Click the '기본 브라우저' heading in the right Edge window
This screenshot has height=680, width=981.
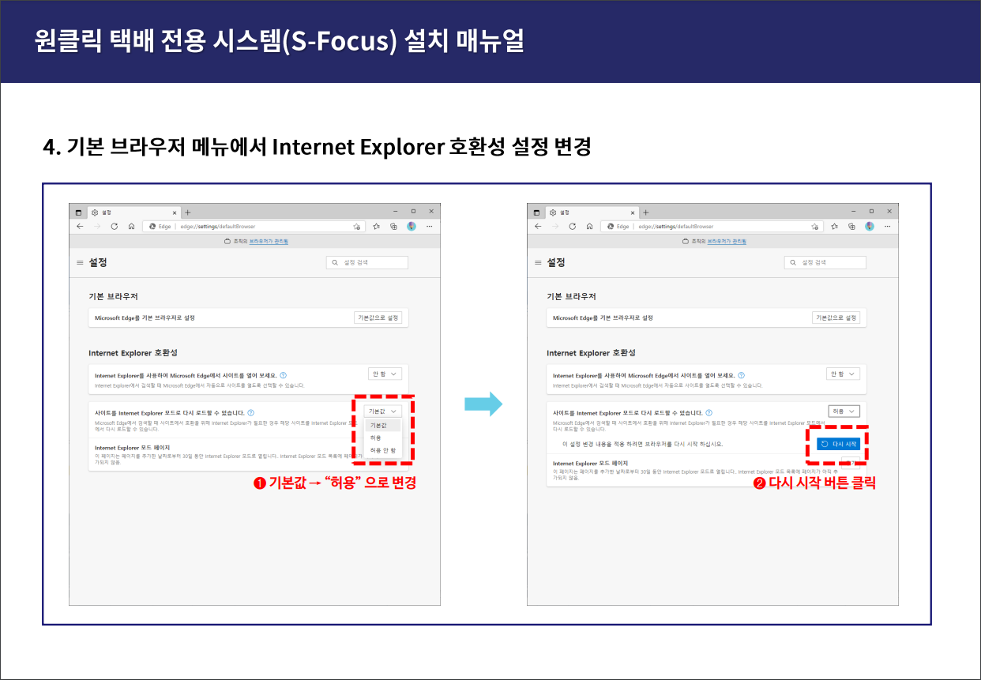click(x=571, y=296)
